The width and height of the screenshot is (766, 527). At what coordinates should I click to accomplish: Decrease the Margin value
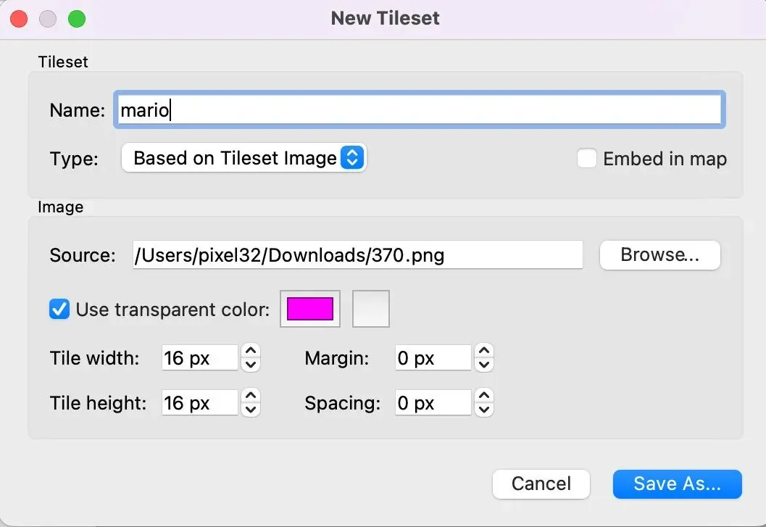coord(484,365)
